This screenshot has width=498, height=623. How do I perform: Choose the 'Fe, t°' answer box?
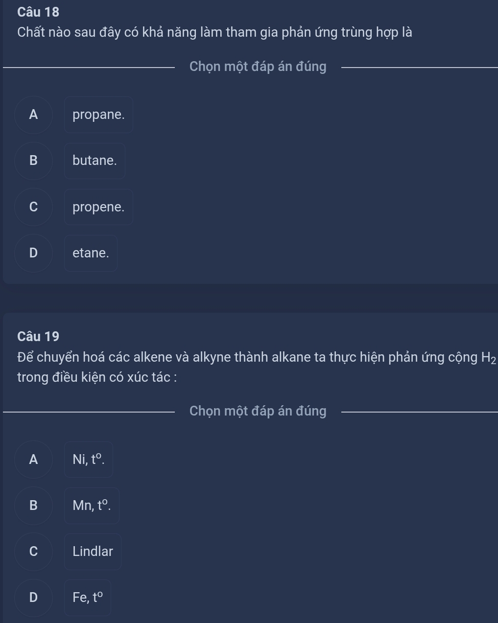point(88,598)
